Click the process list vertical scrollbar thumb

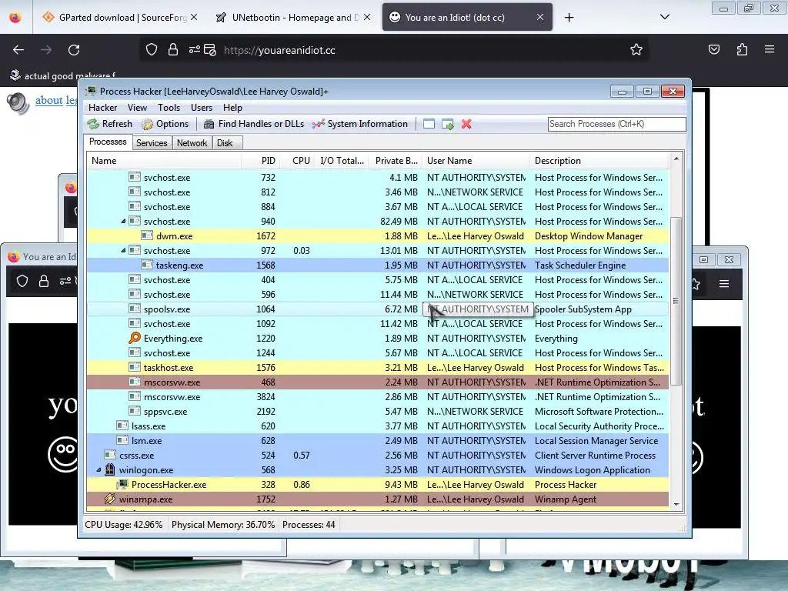pyautogui.click(x=676, y=301)
